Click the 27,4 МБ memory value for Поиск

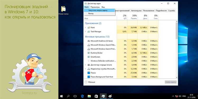134,73
